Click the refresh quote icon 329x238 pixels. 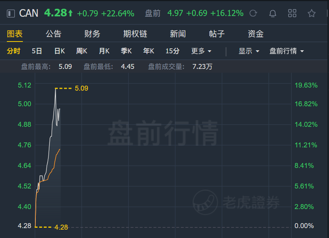point(253,13)
